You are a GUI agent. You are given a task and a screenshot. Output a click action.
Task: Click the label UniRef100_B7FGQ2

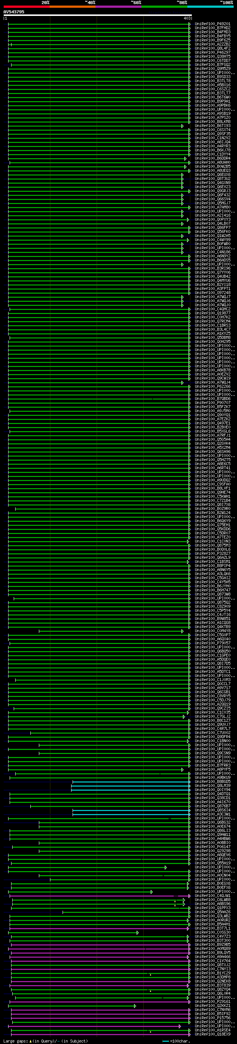[x=213, y=65]
